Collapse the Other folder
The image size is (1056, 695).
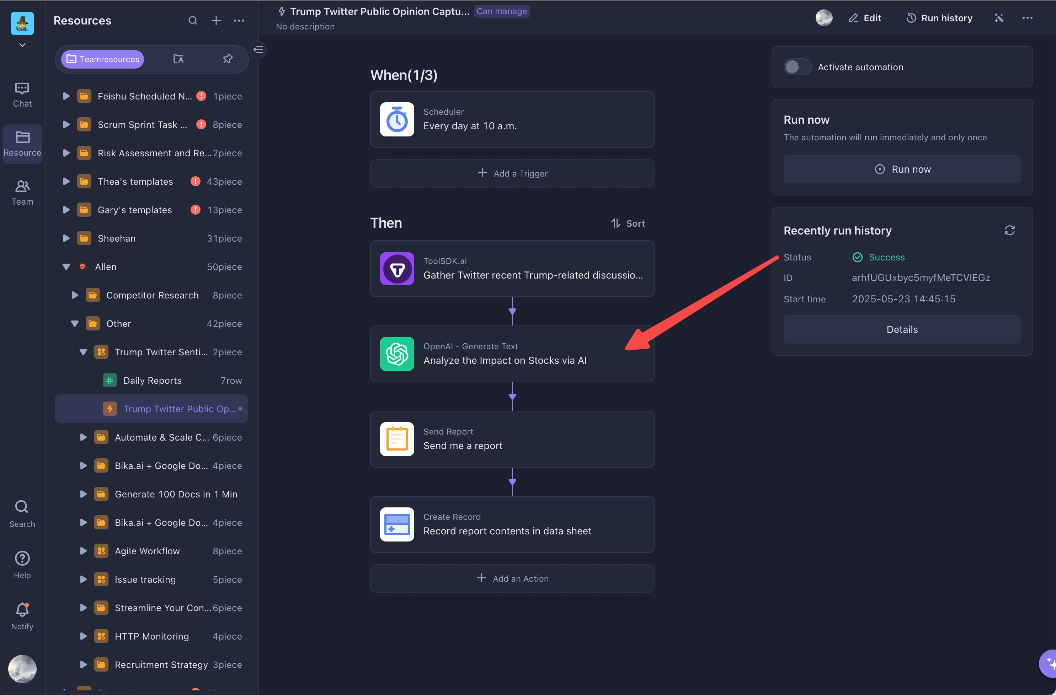[75, 323]
